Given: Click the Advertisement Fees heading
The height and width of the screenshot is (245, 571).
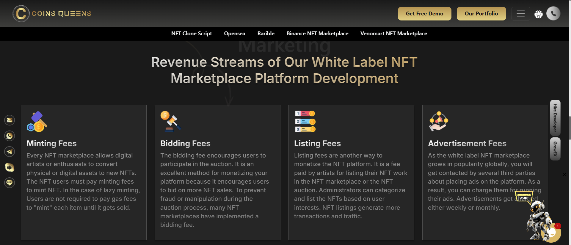Looking at the screenshot, I should (467, 144).
